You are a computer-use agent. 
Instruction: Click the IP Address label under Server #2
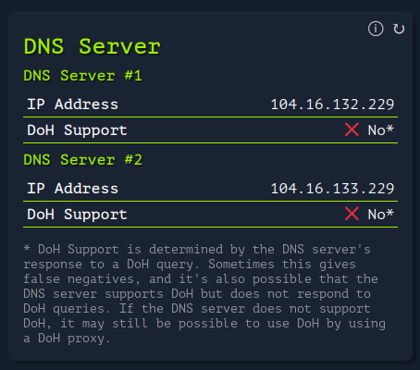coord(72,189)
